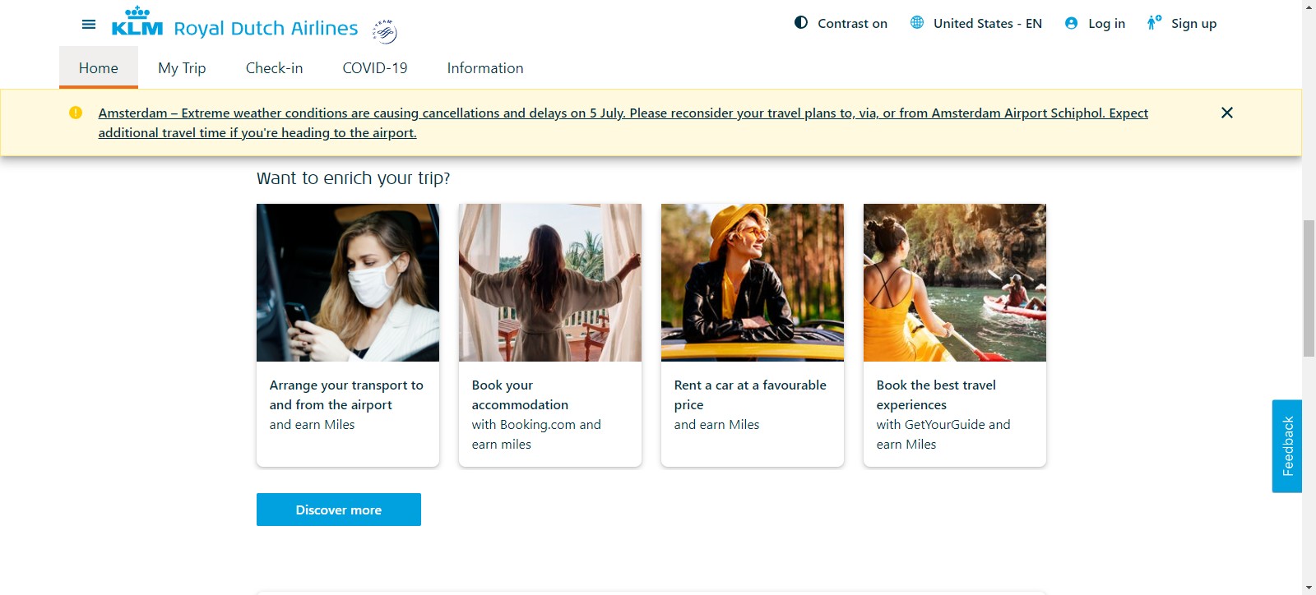This screenshot has width=1316, height=595.
Task: Open United States - EN language selector
Action: click(x=976, y=23)
